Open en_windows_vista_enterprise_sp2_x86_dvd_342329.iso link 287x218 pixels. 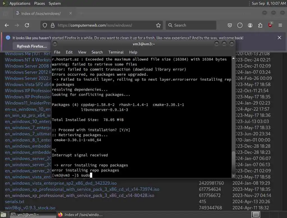coord(61,183)
